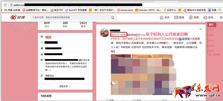Open the taoliprotect bookmark

[125, 10]
